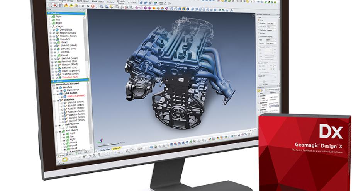Click the Extrude1 feature icon
Viewport: 363px width, 191px height.
coord(57,39)
